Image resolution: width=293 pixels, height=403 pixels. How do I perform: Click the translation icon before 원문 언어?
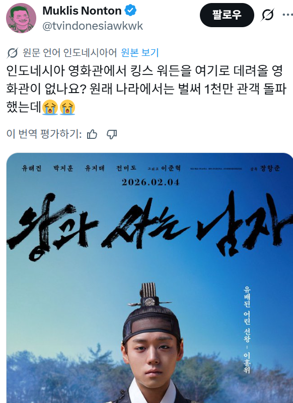13,53
